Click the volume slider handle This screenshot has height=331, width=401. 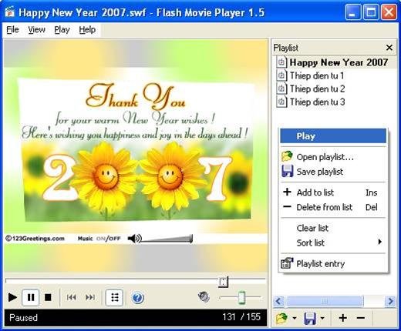tap(241, 298)
